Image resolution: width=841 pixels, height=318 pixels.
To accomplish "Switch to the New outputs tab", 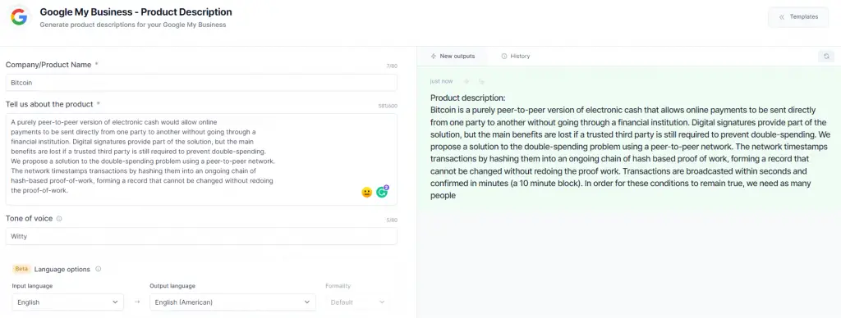I will tap(453, 57).
